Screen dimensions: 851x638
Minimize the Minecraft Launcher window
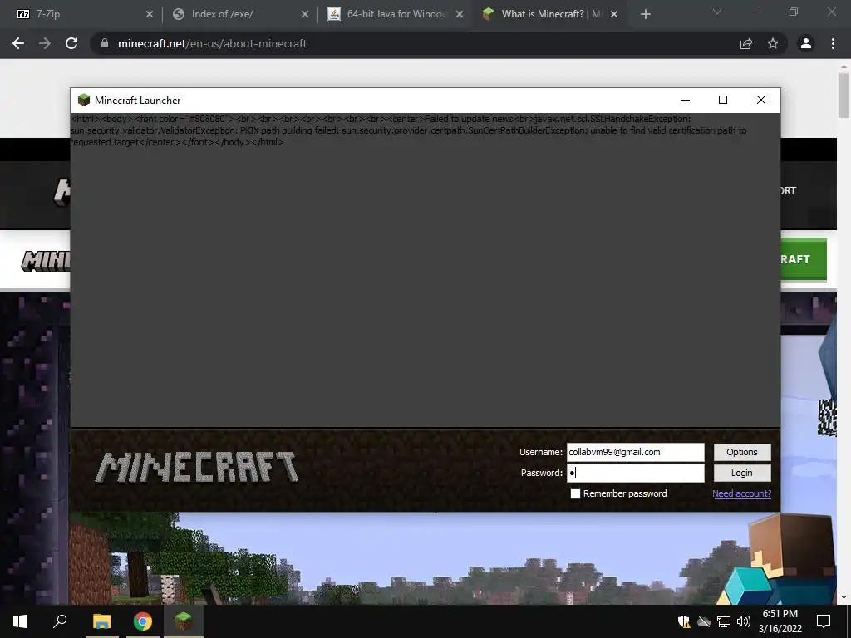pos(686,100)
